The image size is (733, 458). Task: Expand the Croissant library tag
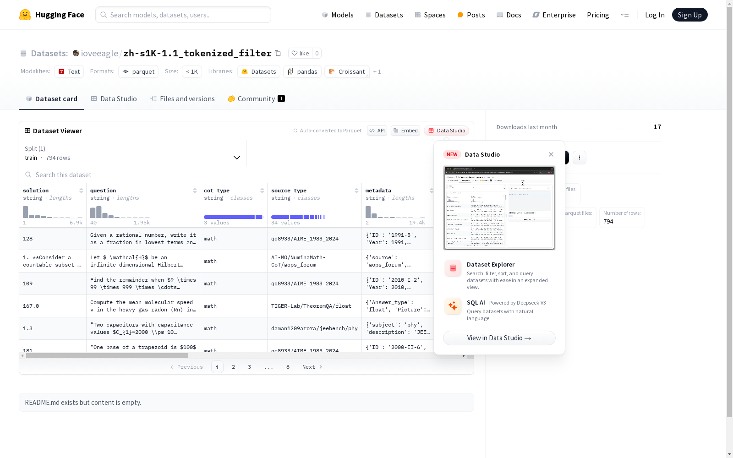click(x=347, y=71)
